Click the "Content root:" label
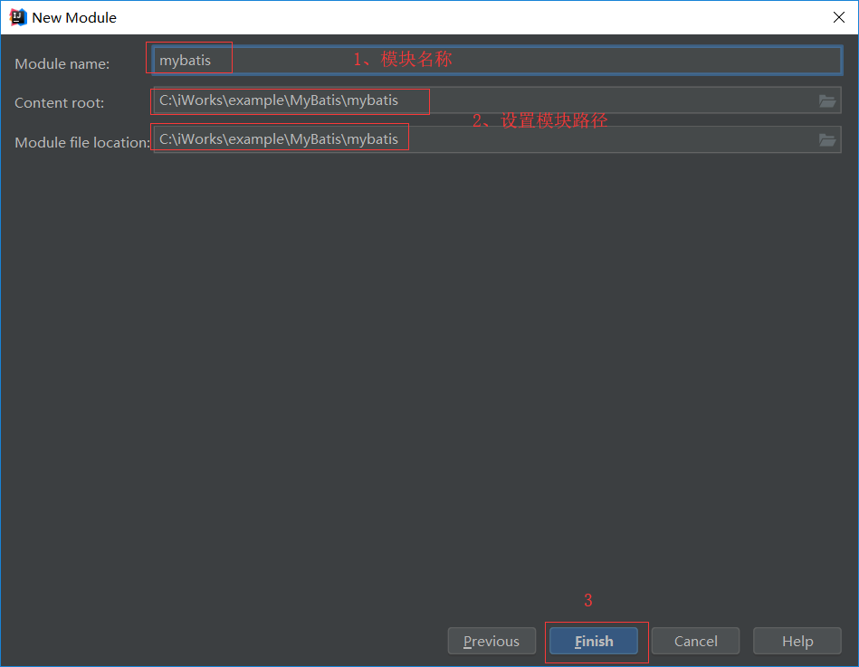 [59, 103]
